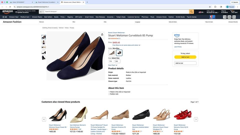Open Gift Cards dropdown
This screenshot has width=240, height=135.
[79, 17]
